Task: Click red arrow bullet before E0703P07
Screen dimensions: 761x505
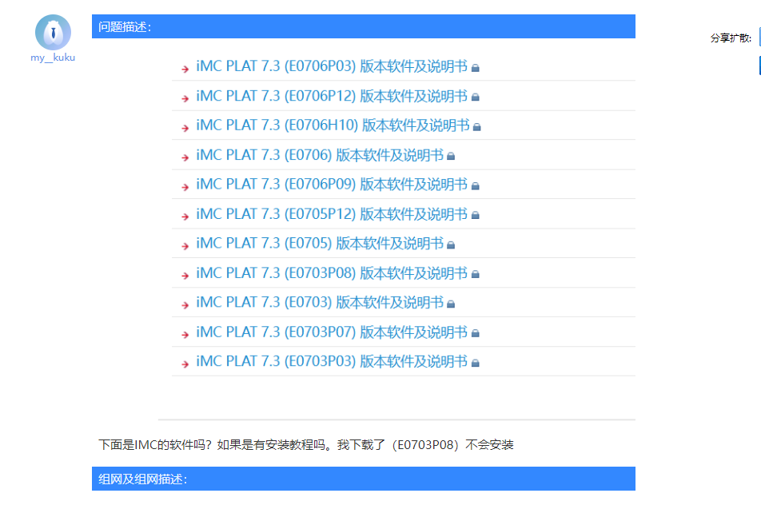Action: click(x=185, y=335)
